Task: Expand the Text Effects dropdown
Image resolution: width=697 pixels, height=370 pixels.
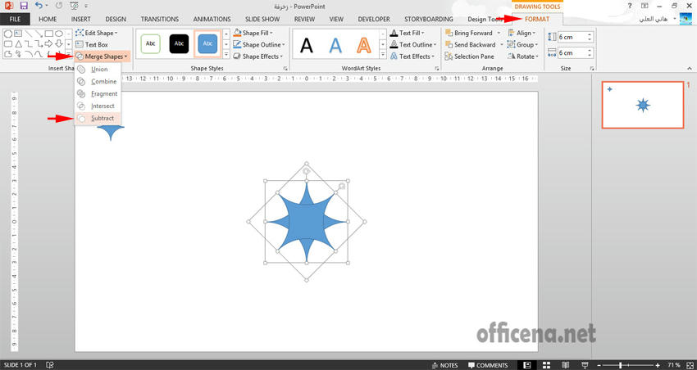Action: 414,56
